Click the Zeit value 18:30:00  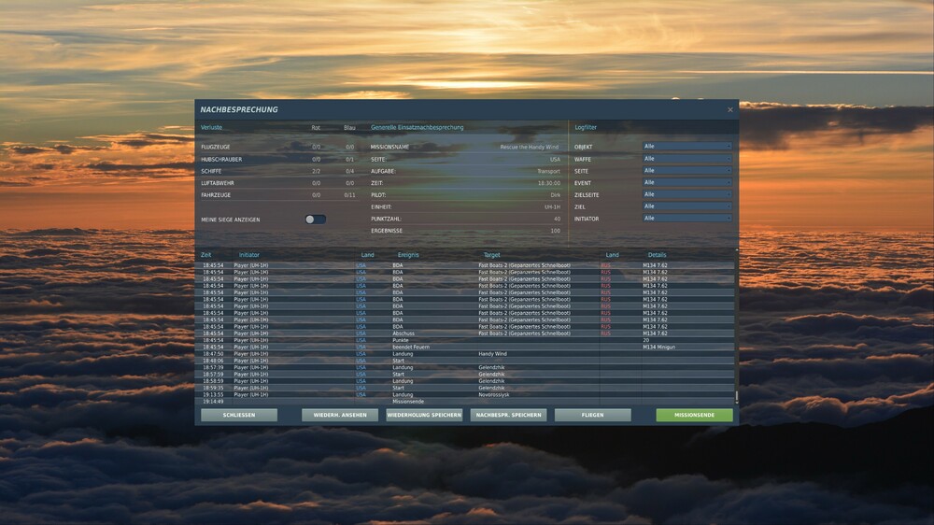point(549,183)
